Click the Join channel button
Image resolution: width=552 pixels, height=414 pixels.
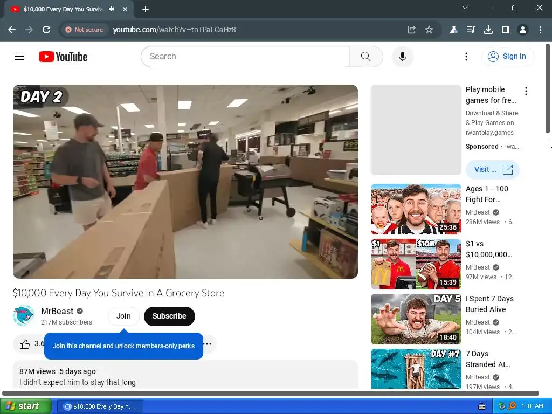(x=123, y=316)
